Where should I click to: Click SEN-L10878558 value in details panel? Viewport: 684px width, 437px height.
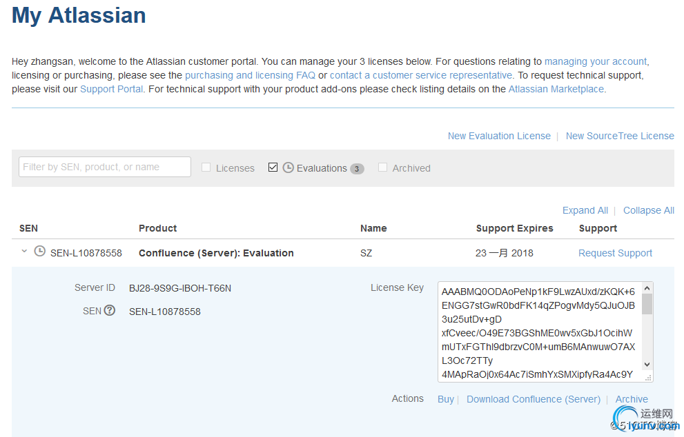coord(165,312)
